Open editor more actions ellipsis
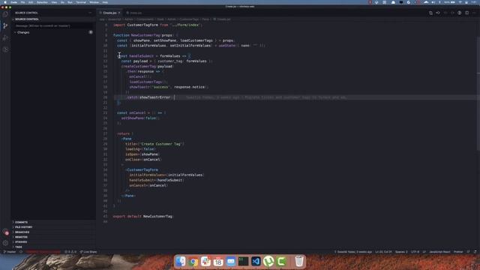The height and width of the screenshot is (270, 480). click(x=474, y=13)
